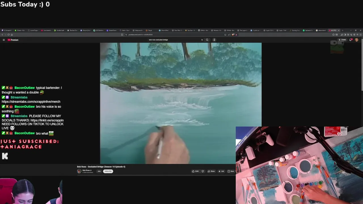Go to YouTube Premium home logo

13,40
